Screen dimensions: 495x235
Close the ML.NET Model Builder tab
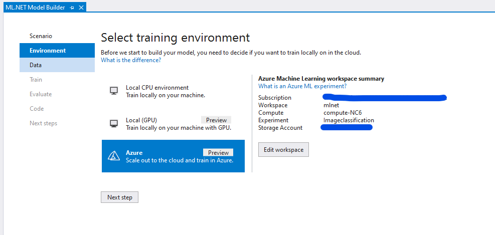click(x=82, y=7)
